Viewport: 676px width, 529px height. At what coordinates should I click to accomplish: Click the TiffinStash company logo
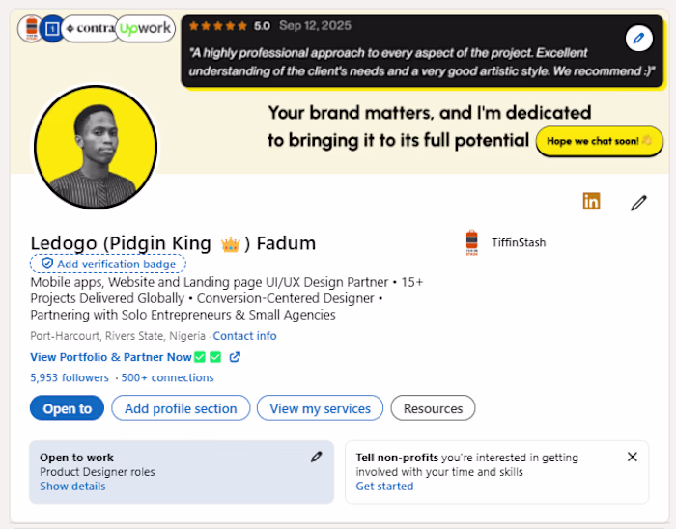click(x=472, y=242)
